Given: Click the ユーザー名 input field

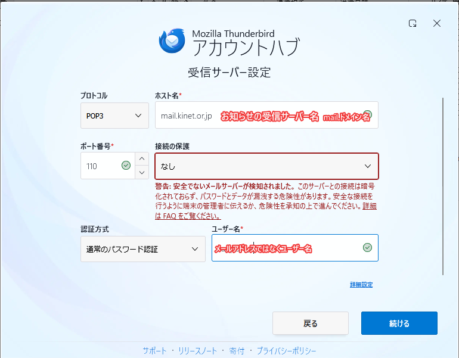Looking at the screenshot, I should coord(295,248).
